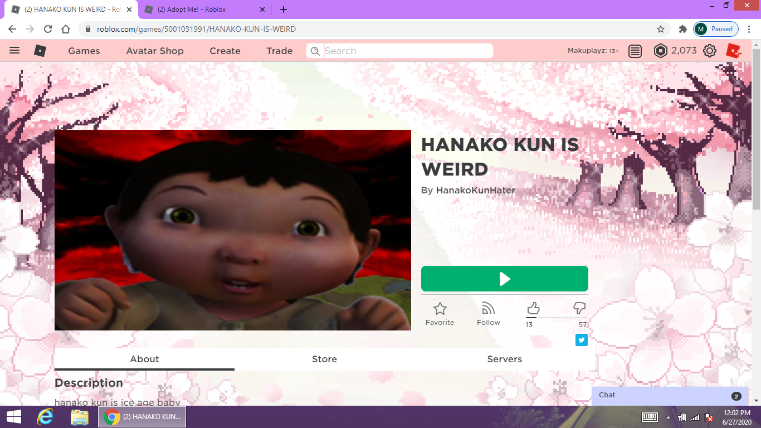Open the Games page

84,51
